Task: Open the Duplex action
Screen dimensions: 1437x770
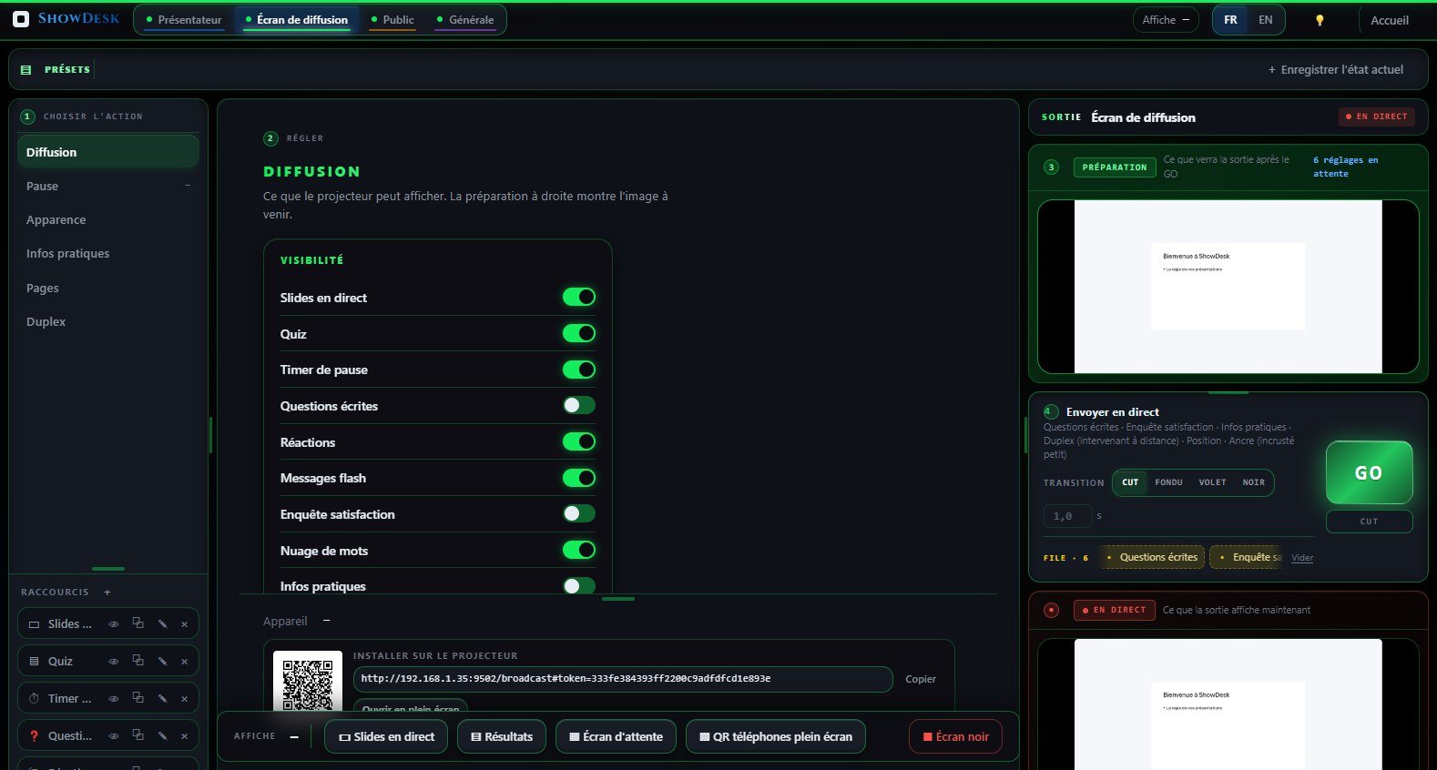Action: (x=107, y=321)
